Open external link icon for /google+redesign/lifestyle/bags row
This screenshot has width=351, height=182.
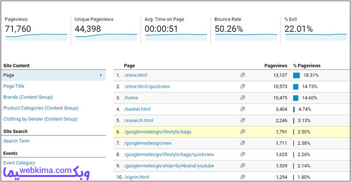pyautogui.click(x=242, y=132)
